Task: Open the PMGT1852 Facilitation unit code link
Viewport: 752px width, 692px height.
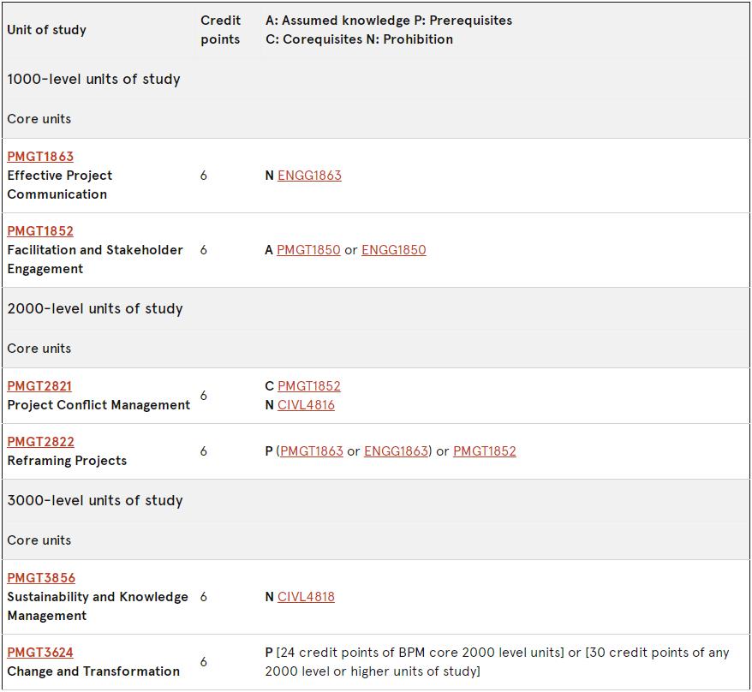Action: 40,231
